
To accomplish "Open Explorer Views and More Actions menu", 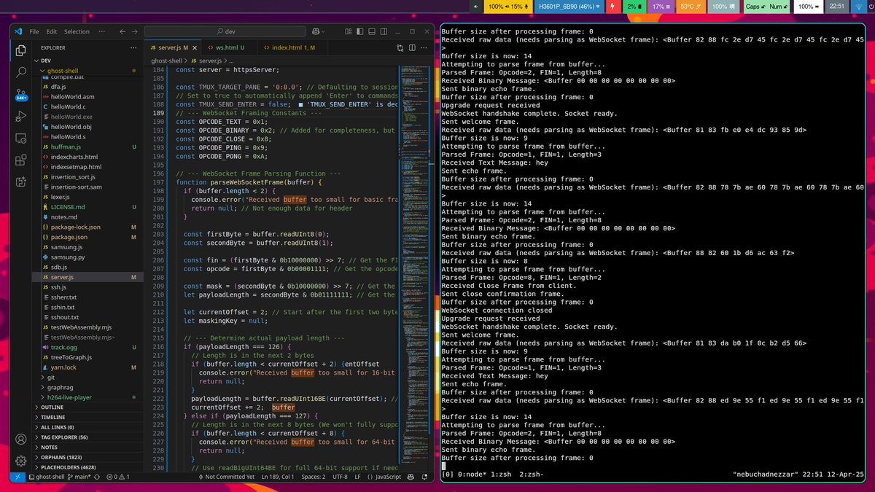I will [133, 47].
